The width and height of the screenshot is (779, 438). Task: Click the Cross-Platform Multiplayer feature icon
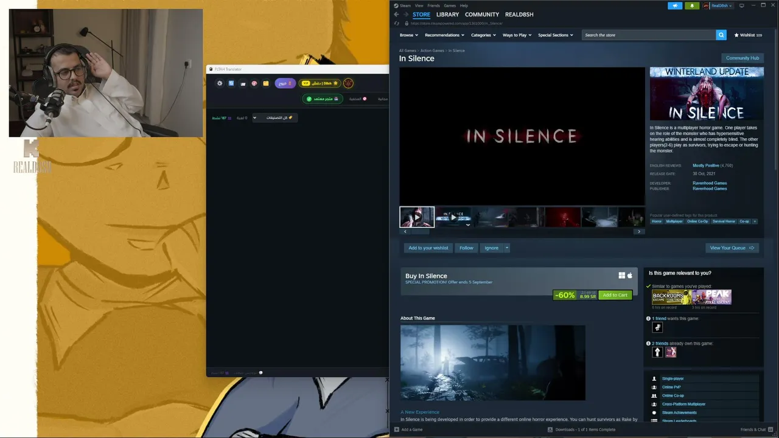click(x=654, y=404)
